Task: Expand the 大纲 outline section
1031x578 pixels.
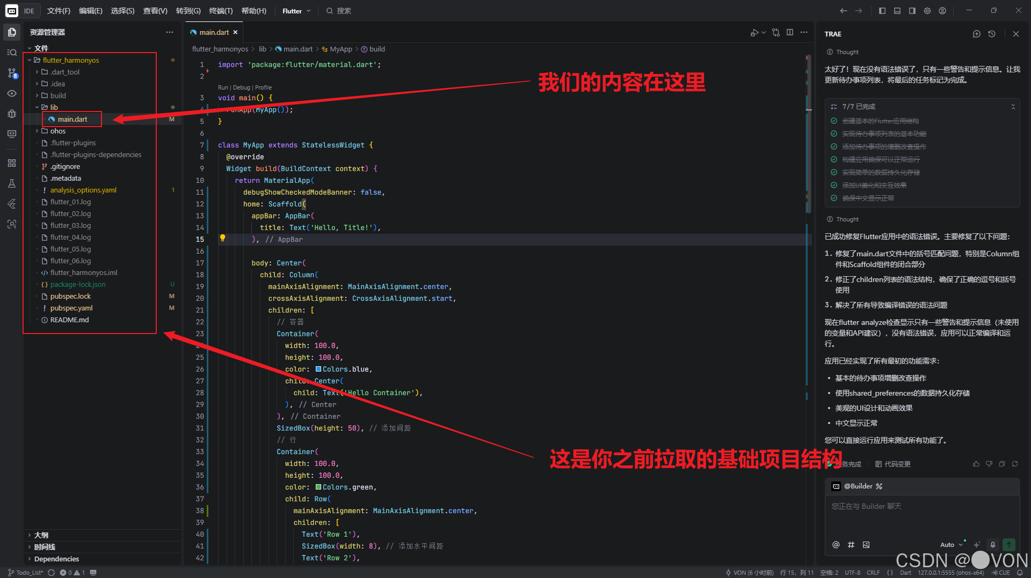Action: [41, 535]
